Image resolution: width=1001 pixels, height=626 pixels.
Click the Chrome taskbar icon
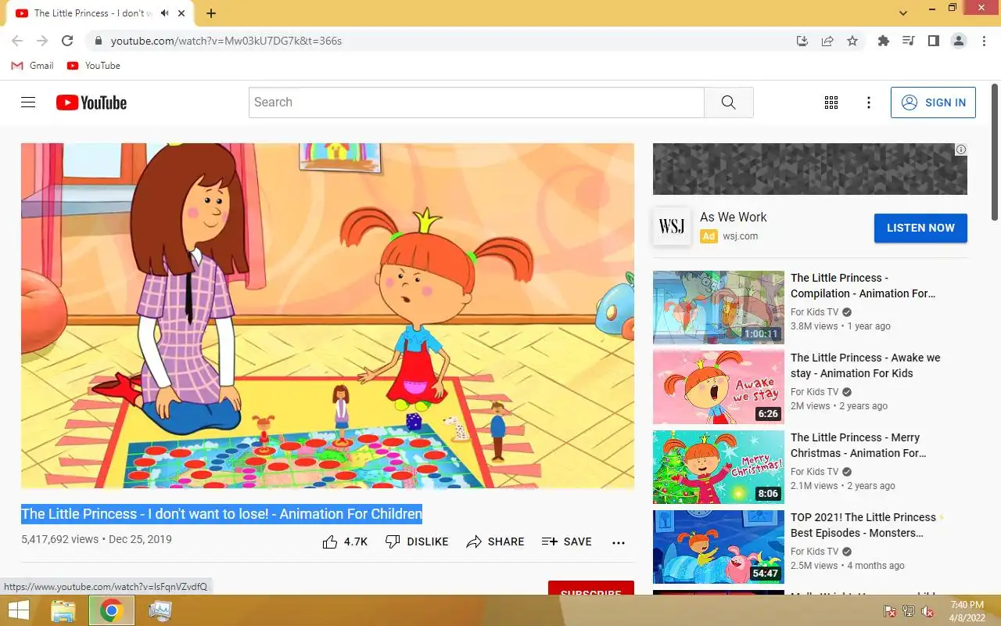pos(111,610)
